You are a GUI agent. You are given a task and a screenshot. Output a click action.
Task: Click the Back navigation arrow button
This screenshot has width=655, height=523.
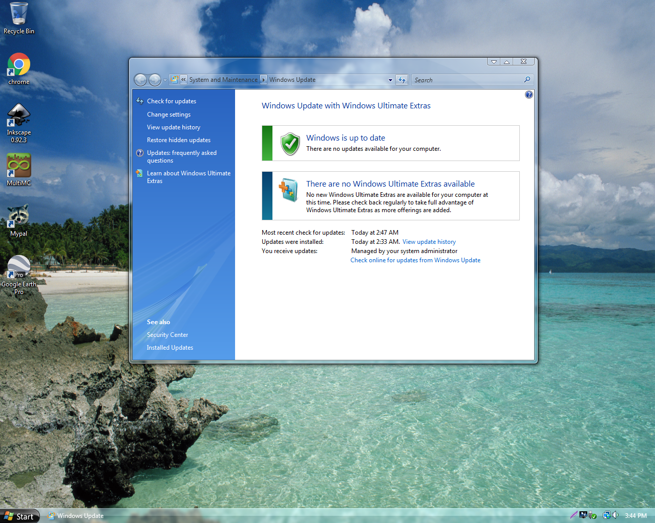[140, 80]
